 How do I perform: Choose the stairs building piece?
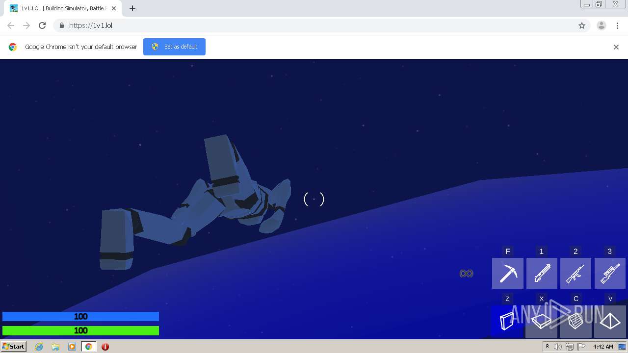(576, 321)
